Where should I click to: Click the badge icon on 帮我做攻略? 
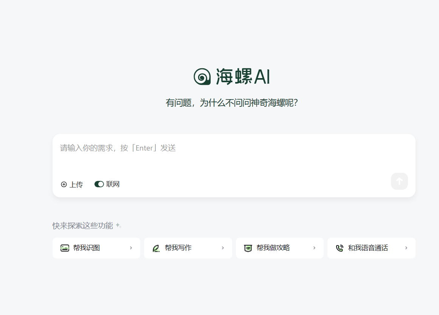pyautogui.click(x=248, y=248)
